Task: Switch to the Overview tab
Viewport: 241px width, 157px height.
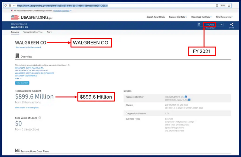Action: click(15, 32)
